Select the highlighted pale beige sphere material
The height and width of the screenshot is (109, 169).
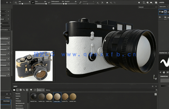pyautogui.click(x=57, y=98)
